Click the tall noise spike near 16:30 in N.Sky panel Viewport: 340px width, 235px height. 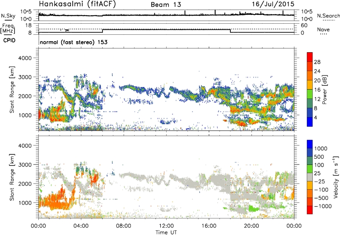point(215,12)
